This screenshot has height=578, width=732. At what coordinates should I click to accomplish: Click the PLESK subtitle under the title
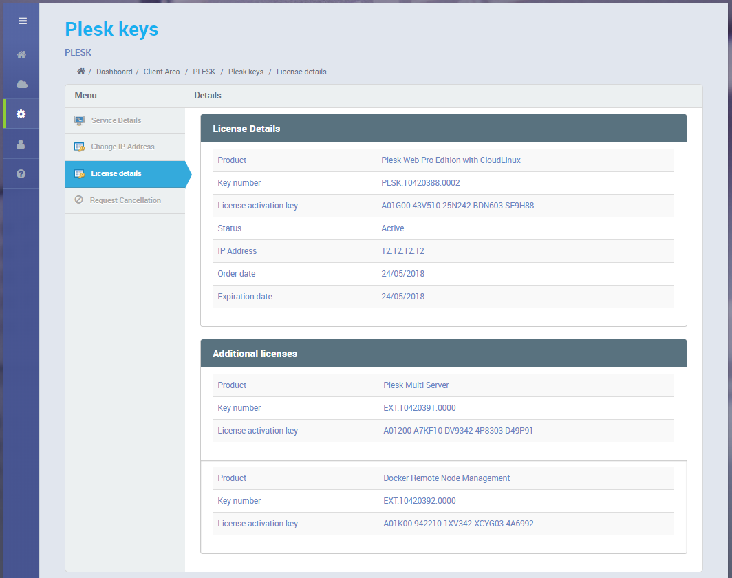point(78,53)
